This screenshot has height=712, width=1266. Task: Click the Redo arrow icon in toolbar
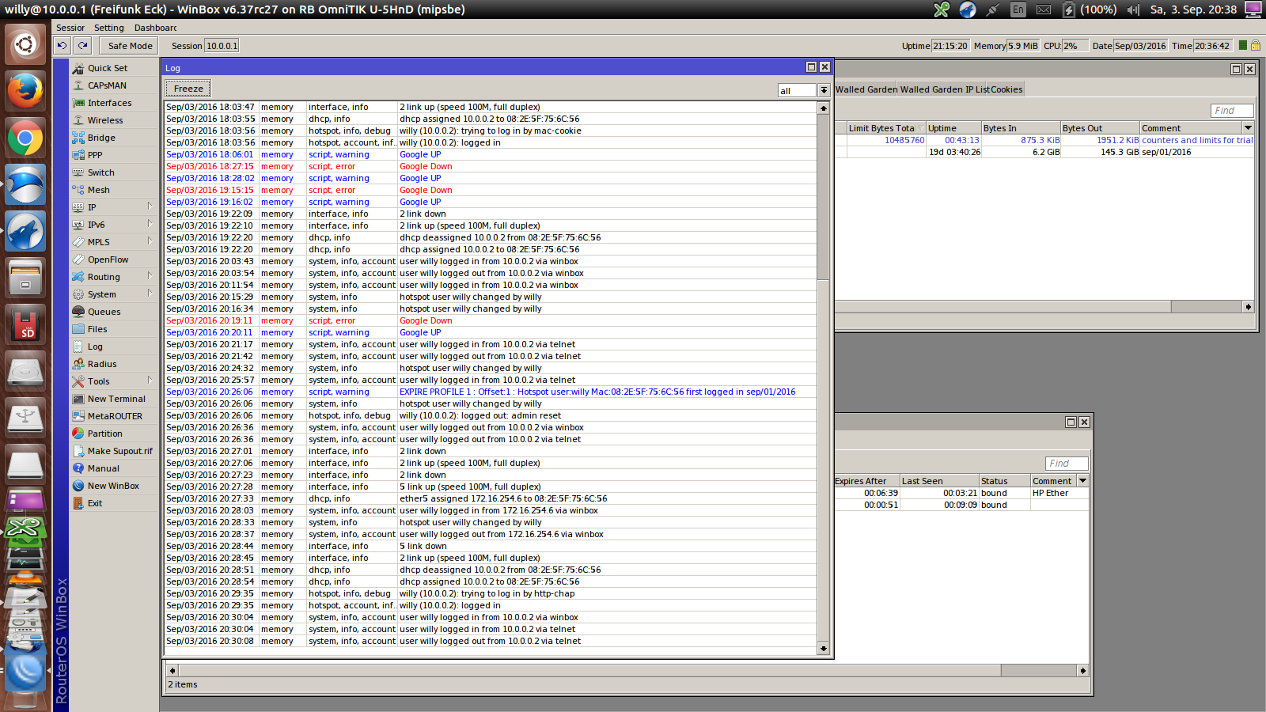(x=82, y=46)
